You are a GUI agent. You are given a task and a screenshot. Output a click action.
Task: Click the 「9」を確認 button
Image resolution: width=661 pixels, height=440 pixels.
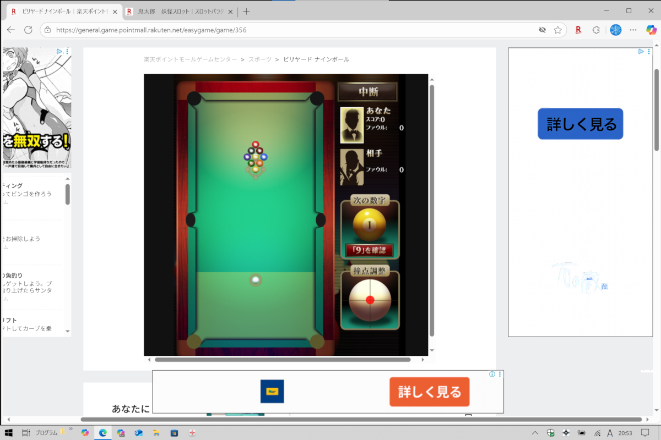[369, 250]
